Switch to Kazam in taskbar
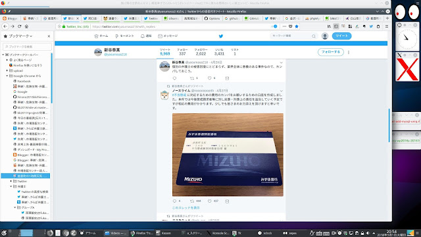This screenshot has height=237, width=421. pyautogui.click(x=164, y=233)
